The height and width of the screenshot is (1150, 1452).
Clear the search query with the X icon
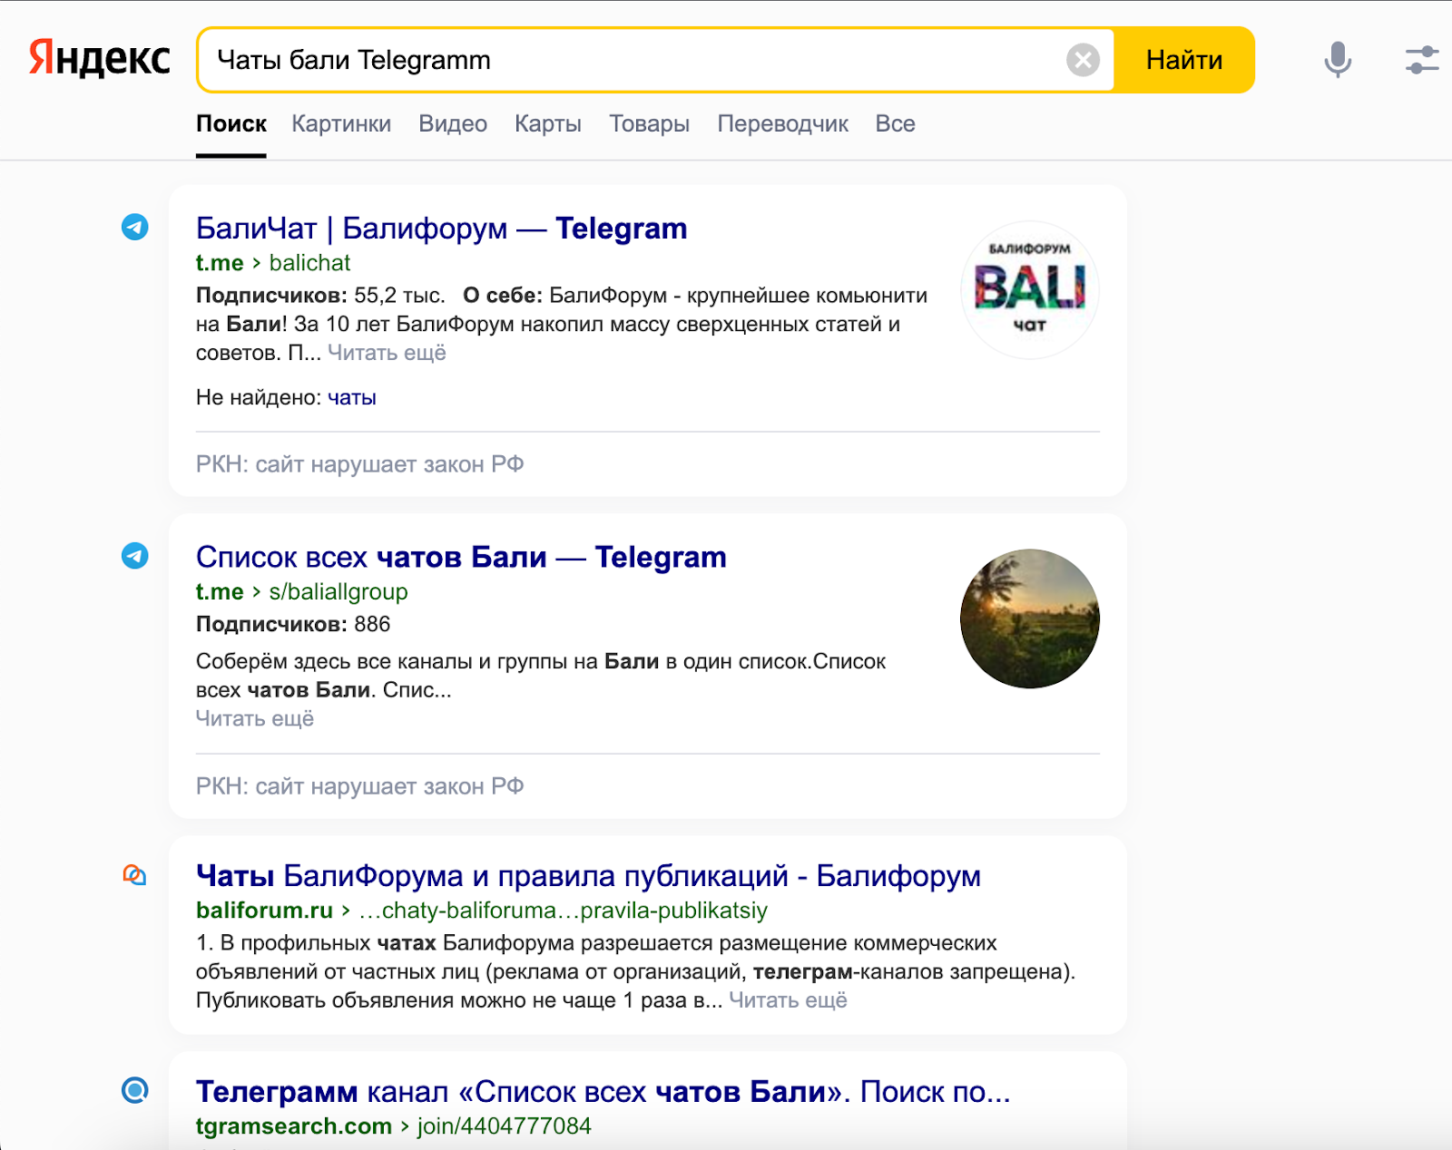1083,61
